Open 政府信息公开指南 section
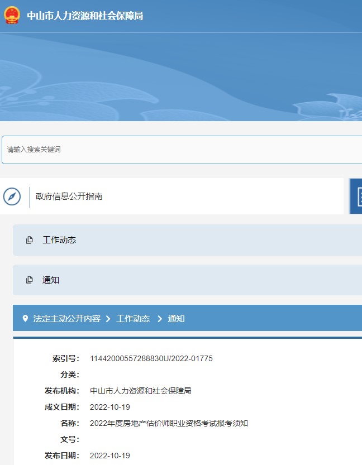 tap(69, 196)
